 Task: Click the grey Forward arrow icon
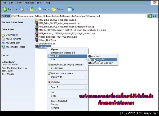pyautogui.click(x=22, y=10)
